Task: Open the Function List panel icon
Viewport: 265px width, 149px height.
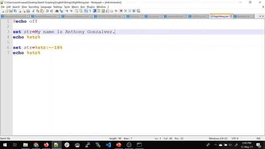Action: click(x=107, y=11)
